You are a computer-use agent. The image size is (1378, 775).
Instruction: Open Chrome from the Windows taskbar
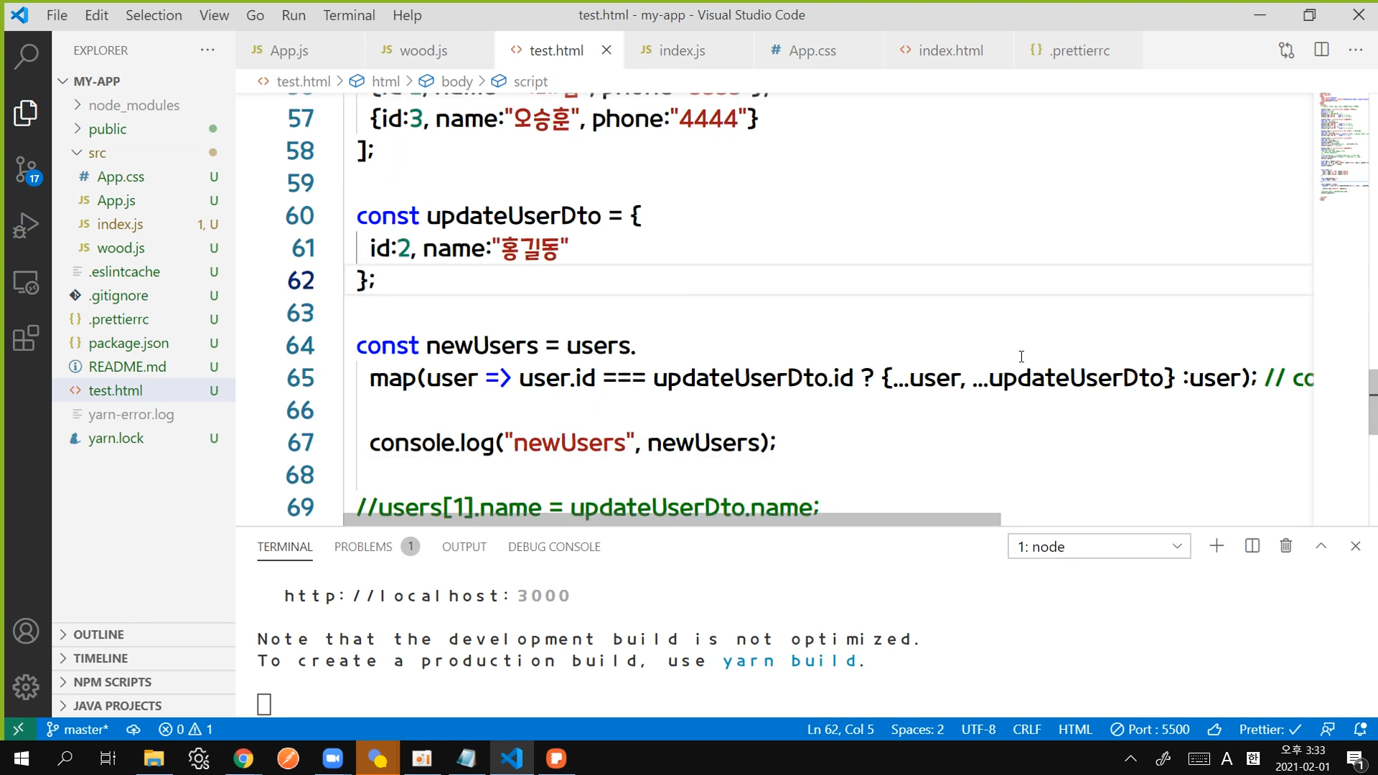[244, 758]
